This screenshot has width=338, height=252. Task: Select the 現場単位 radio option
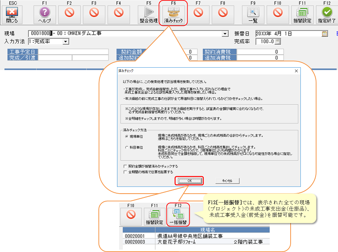coord(126,137)
